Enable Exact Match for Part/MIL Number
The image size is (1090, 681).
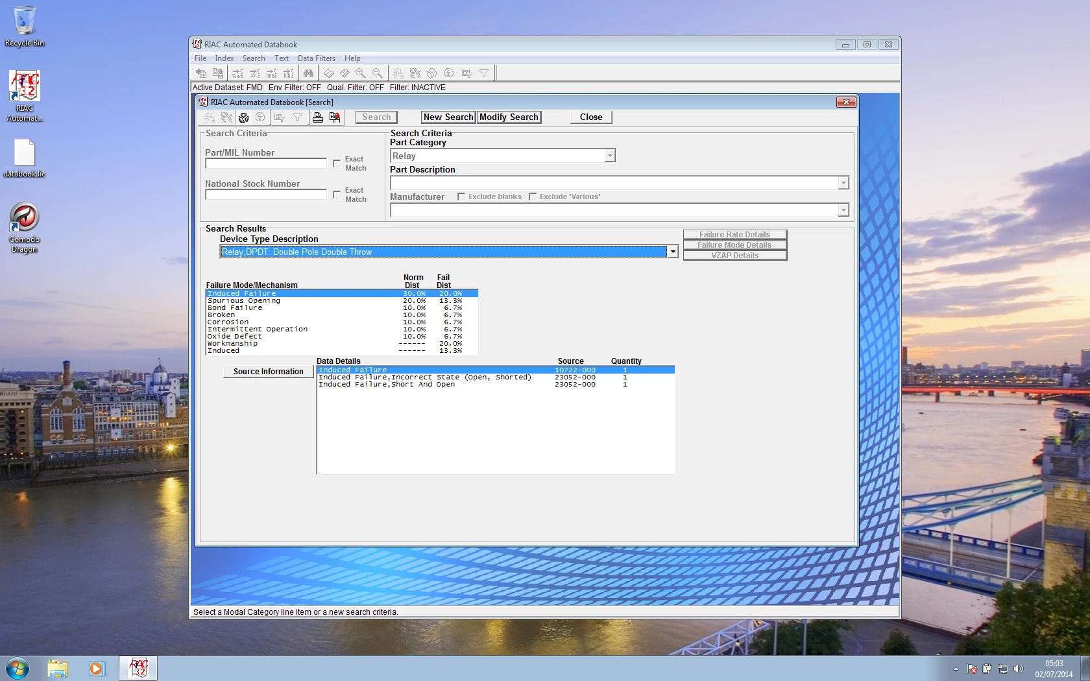[337, 163]
